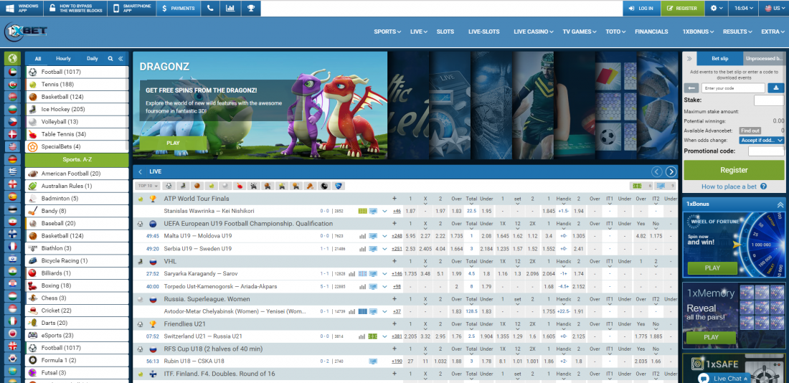Open the 16:04 time zone dropdown
Viewport: 789px width, 383px height.
coord(745,8)
